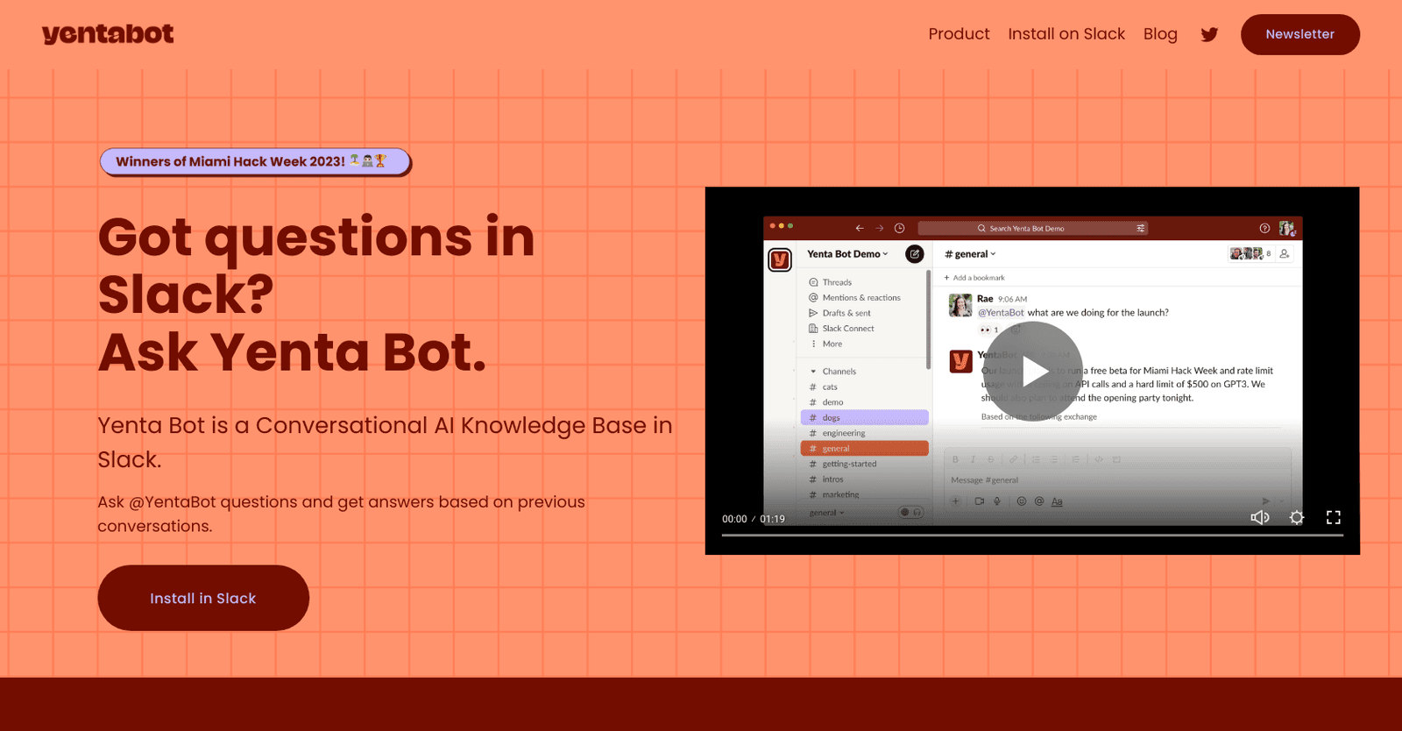Expand the general dropdown at sidebar bottom
This screenshot has height=731, width=1402.
[826, 513]
